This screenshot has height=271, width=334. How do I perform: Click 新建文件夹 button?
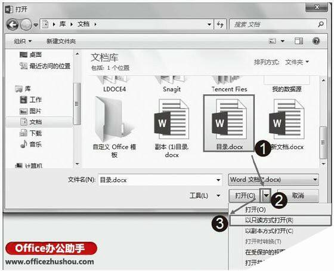(61, 41)
